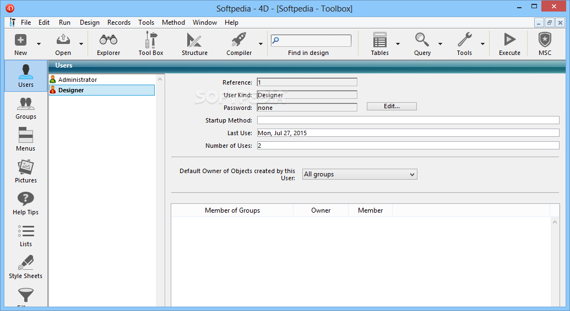
Task: Open the Edit menu
Action: (44, 23)
